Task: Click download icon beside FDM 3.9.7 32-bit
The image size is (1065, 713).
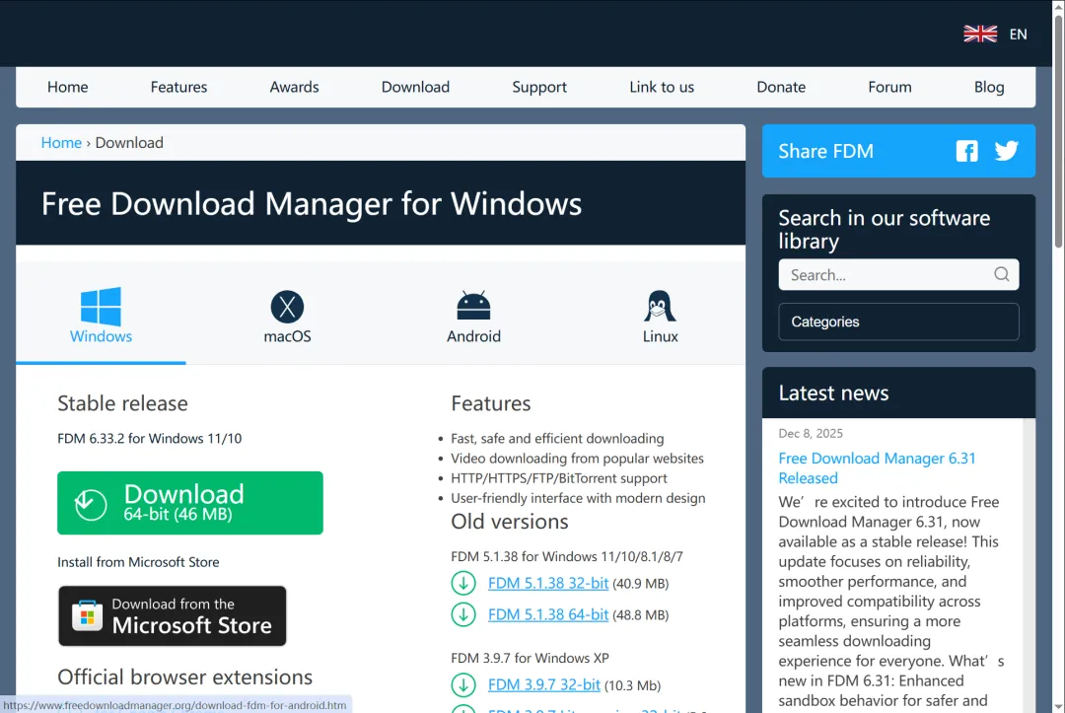Action: coord(463,685)
